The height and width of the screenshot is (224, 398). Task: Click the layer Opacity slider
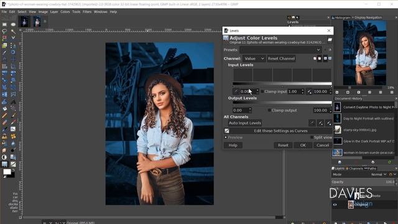[x=363, y=182]
